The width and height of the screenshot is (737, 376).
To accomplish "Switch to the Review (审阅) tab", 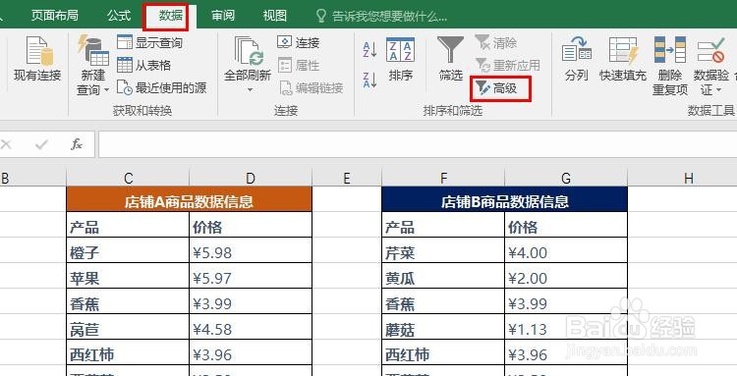I will 223,16.
